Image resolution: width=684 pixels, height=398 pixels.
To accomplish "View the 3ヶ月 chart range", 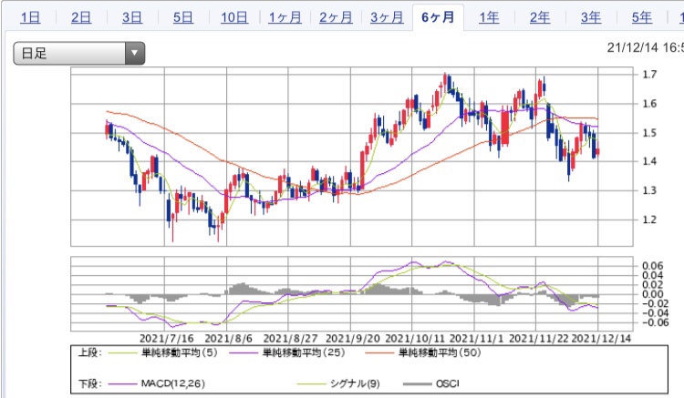I will (387, 16).
